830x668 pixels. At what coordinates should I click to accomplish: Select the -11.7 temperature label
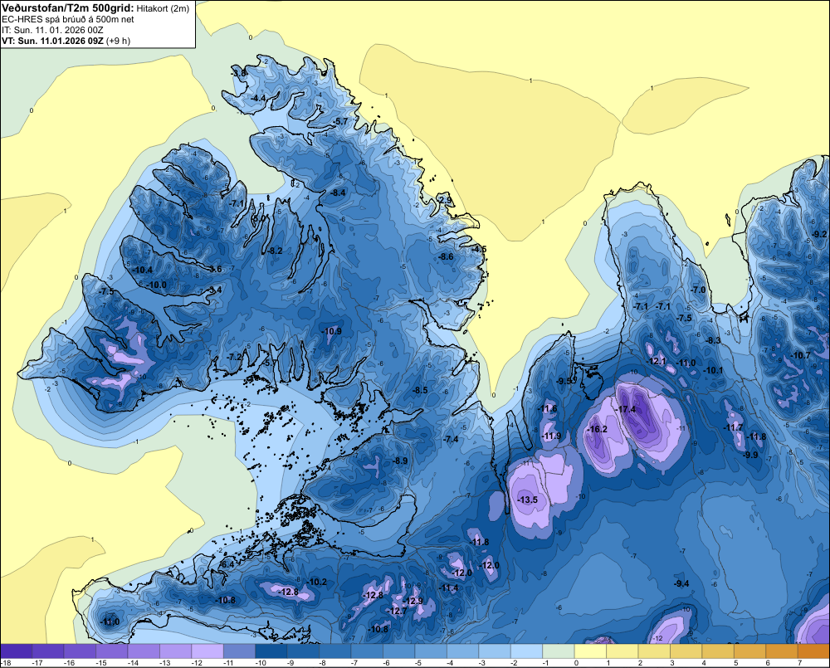734,427
